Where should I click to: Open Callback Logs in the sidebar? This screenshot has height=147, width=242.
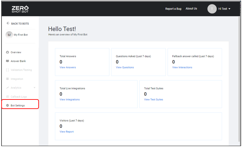pyautogui.click(x=19, y=97)
